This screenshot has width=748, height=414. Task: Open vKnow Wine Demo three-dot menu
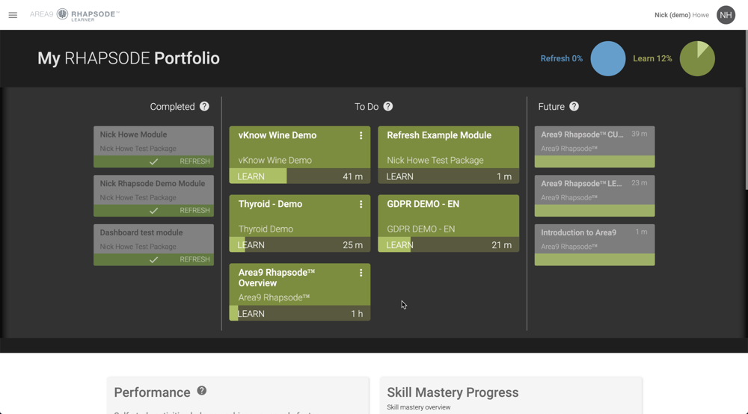[361, 136]
